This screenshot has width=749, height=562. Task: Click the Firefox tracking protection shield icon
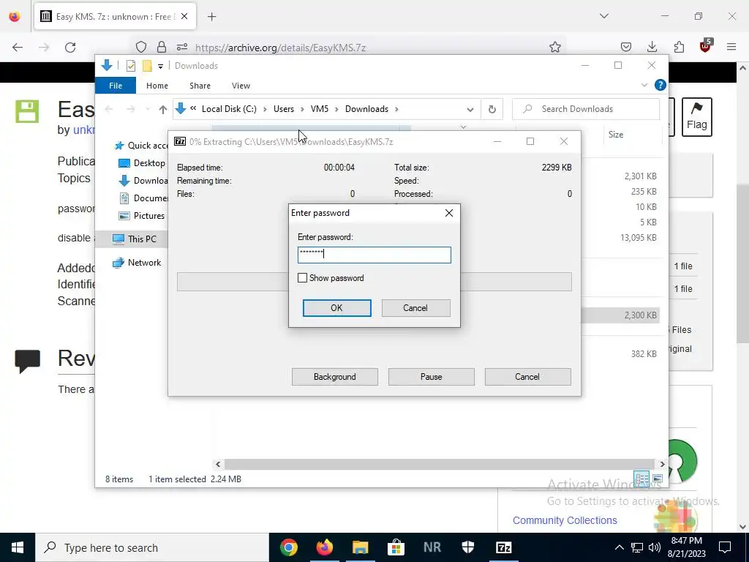pyautogui.click(x=141, y=47)
